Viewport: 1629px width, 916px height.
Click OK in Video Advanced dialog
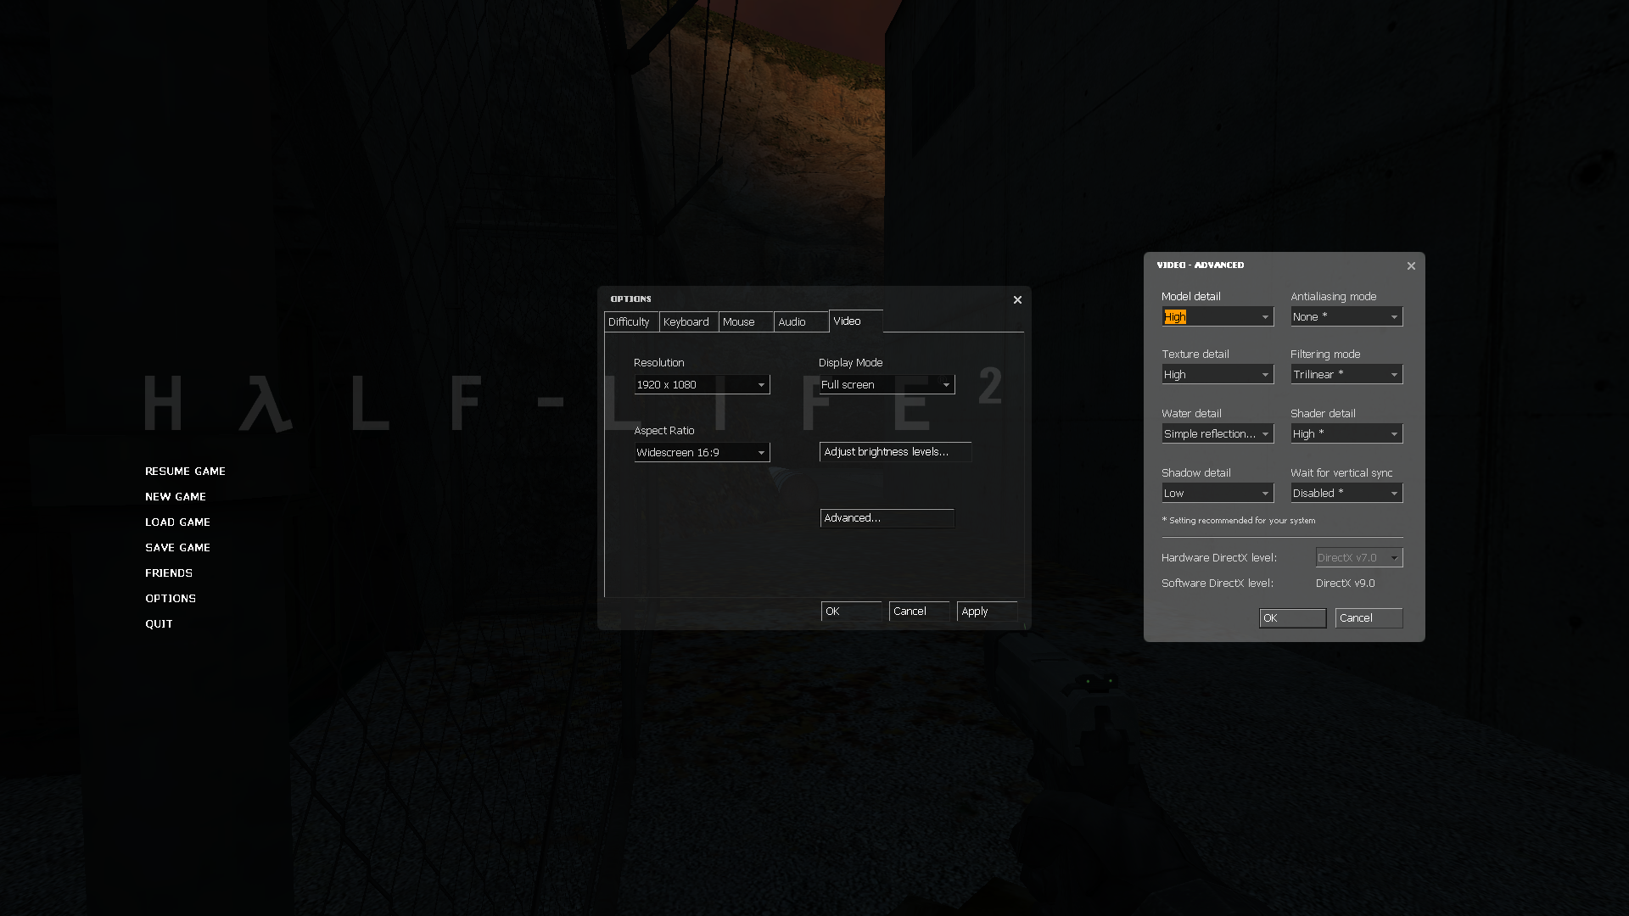pos(1291,618)
